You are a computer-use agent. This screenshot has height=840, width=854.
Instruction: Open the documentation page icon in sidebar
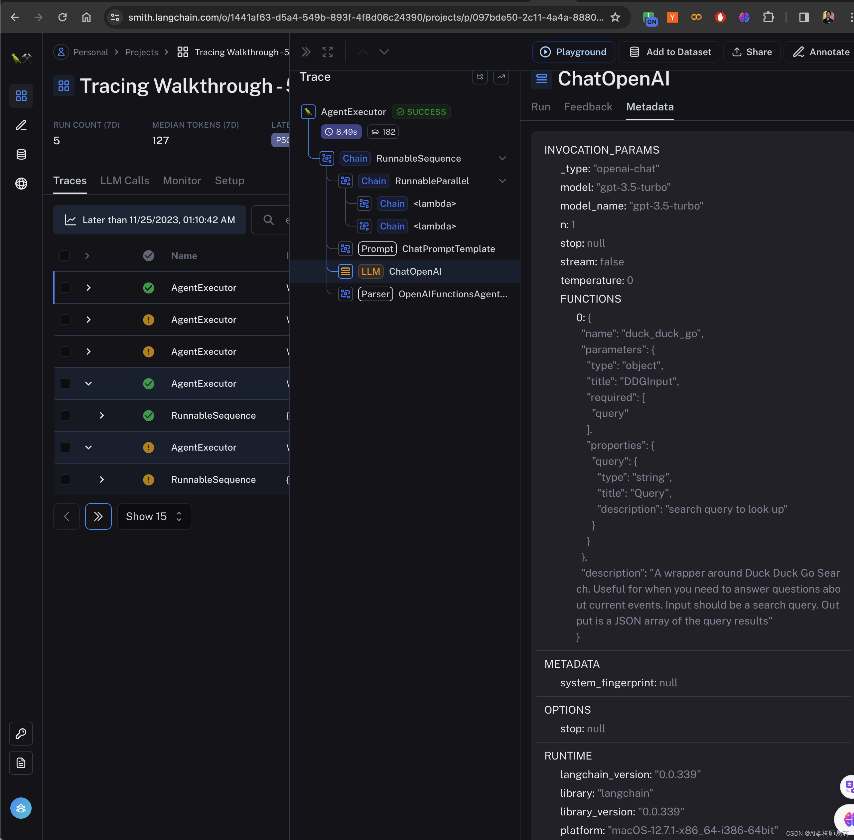21,763
